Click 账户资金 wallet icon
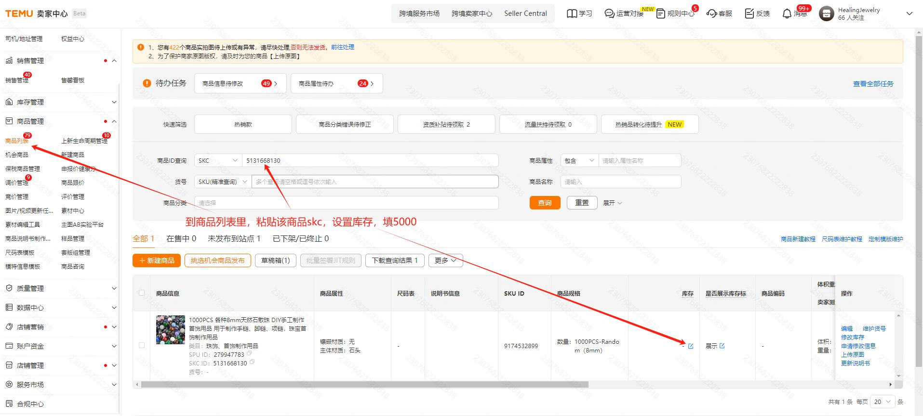Viewport: 923px width, 416px height. coord(9,346)
